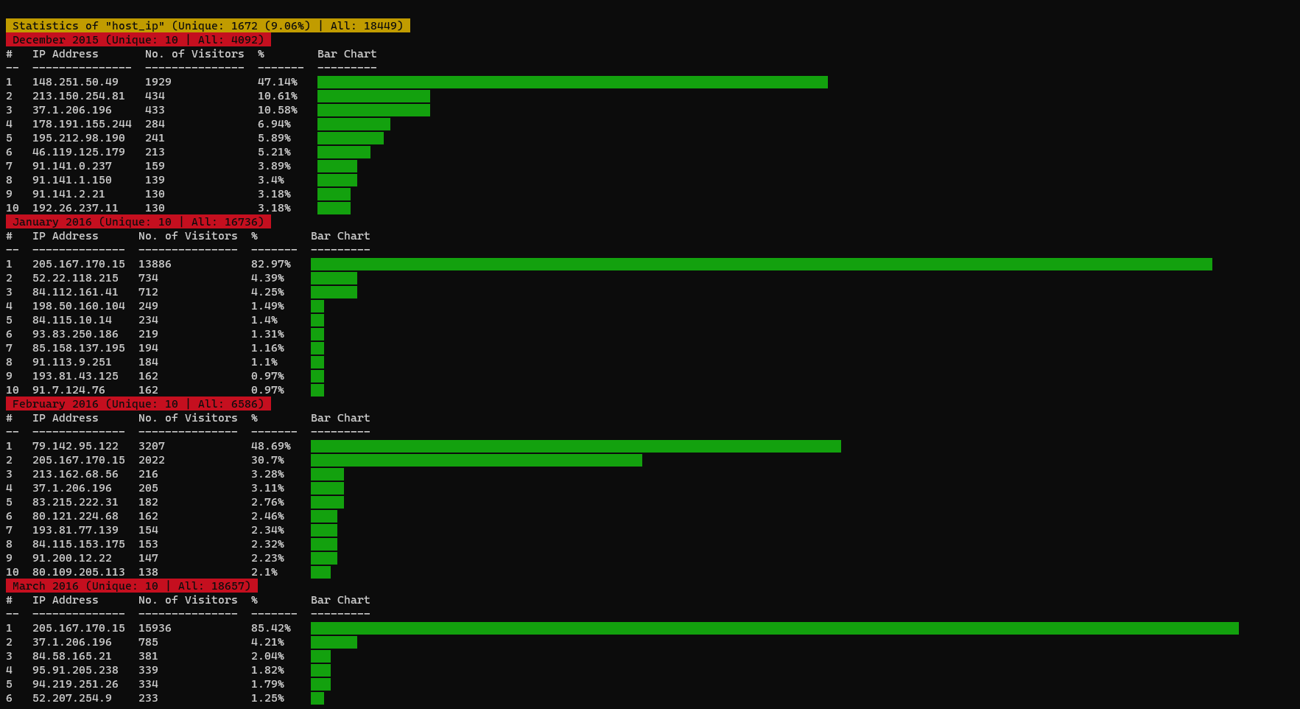
Task: Click IP address 91.7.124.76
Action: (68, 390)
